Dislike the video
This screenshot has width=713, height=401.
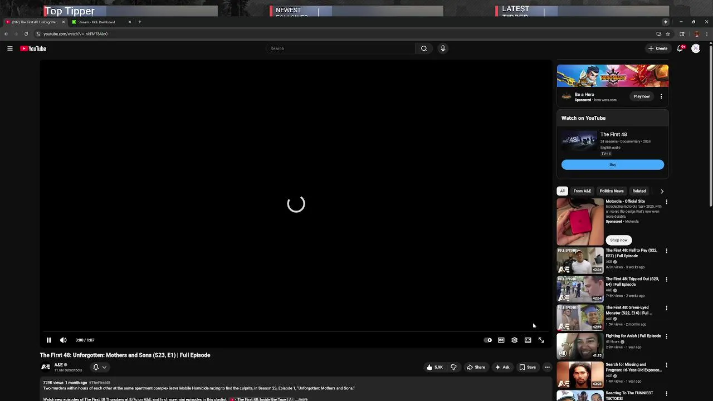(453, 367)
